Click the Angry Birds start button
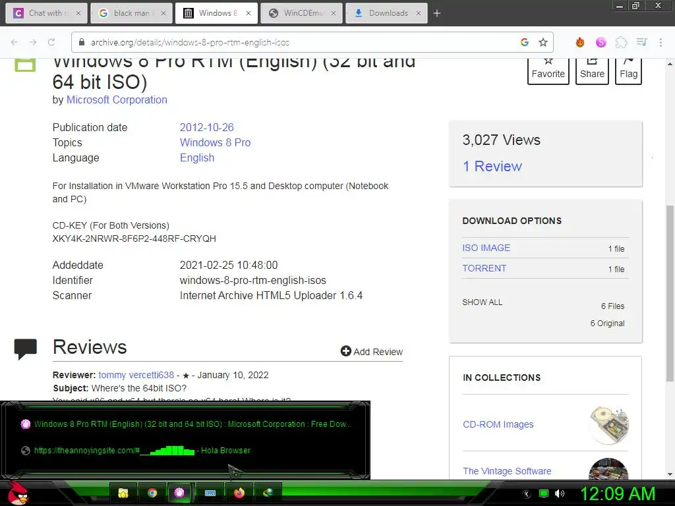675x506 pixels. pos(18,493)
